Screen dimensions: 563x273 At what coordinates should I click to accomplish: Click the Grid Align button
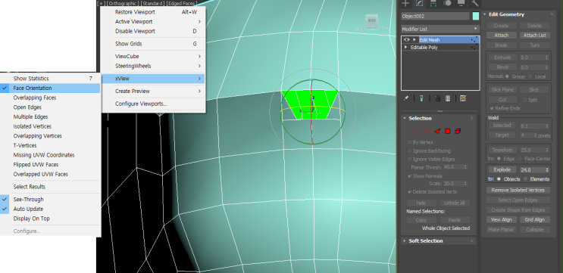tap(535, 219)
